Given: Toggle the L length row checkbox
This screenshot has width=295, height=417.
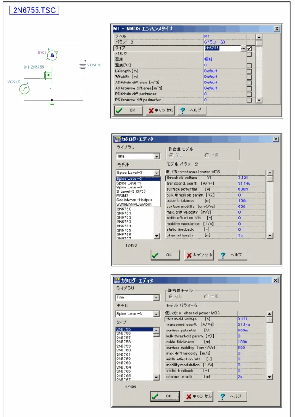Looking at the screenshot, I should (249, 71).
